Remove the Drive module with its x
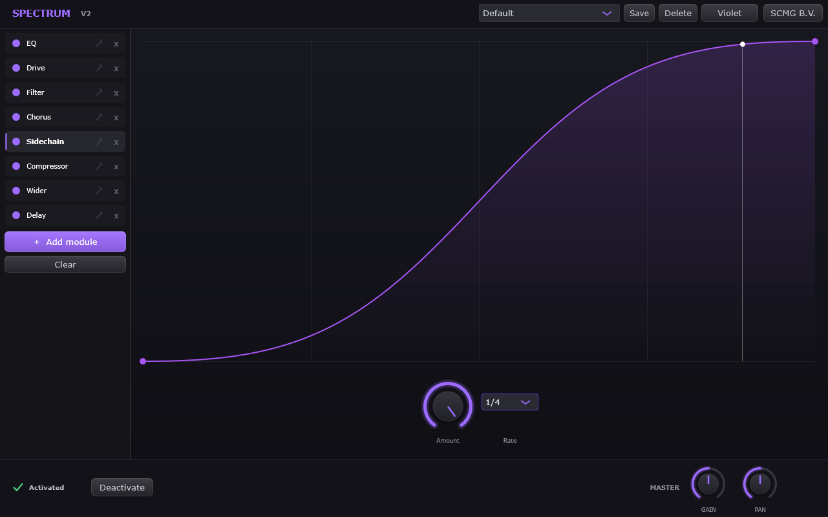This screenshot has height=517, width=828. [x=116, y=69]
